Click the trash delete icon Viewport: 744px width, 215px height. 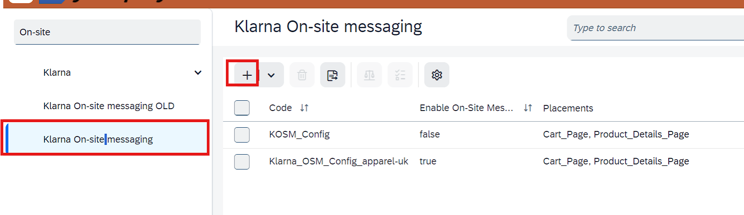tap(302, 75)
